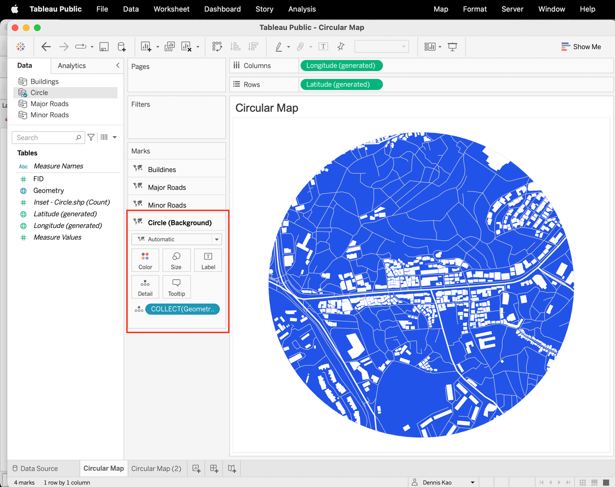Click the new worksheet toolbar icon
The image size is (615, 487).
pos(146,47)
